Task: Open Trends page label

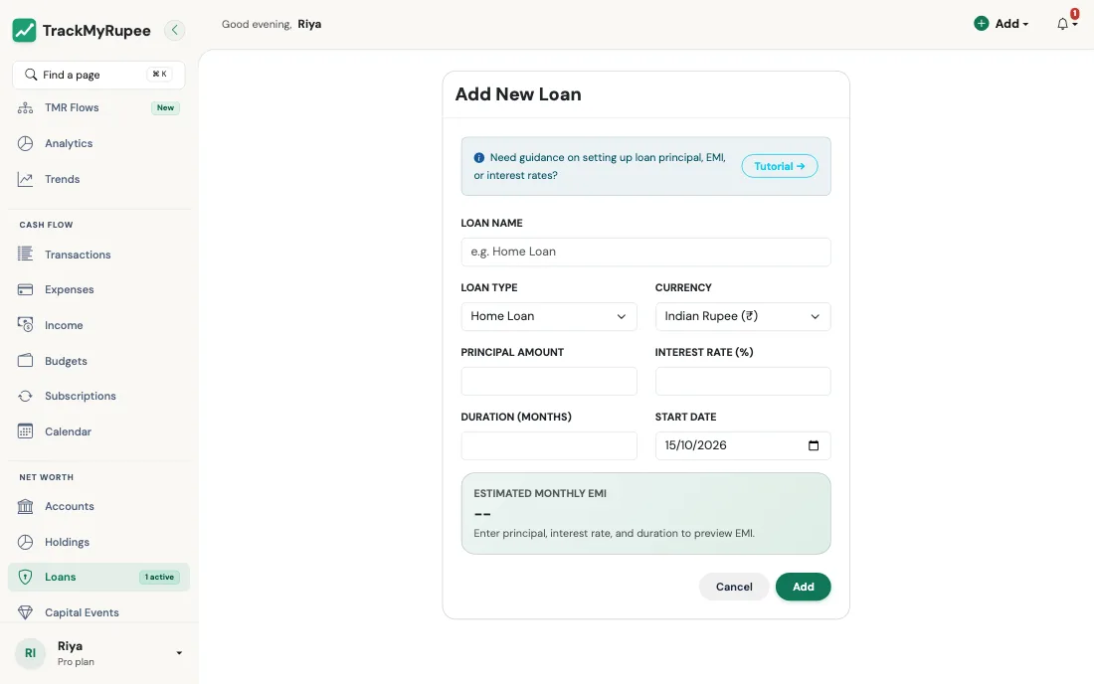Action: 62,179
